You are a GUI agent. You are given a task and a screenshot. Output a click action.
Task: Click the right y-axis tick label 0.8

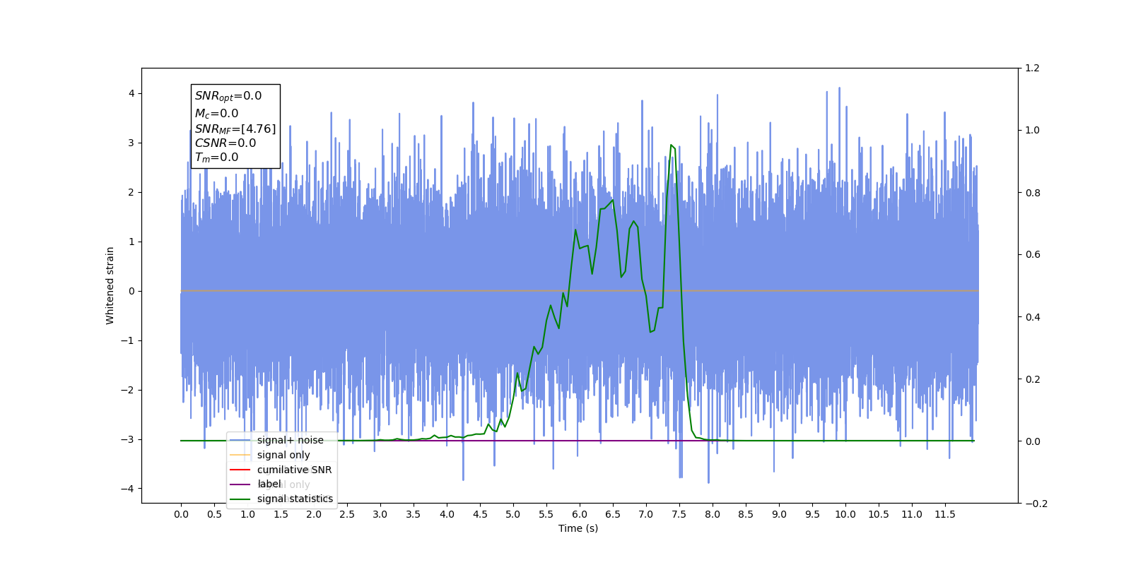tap(1033, 193)
